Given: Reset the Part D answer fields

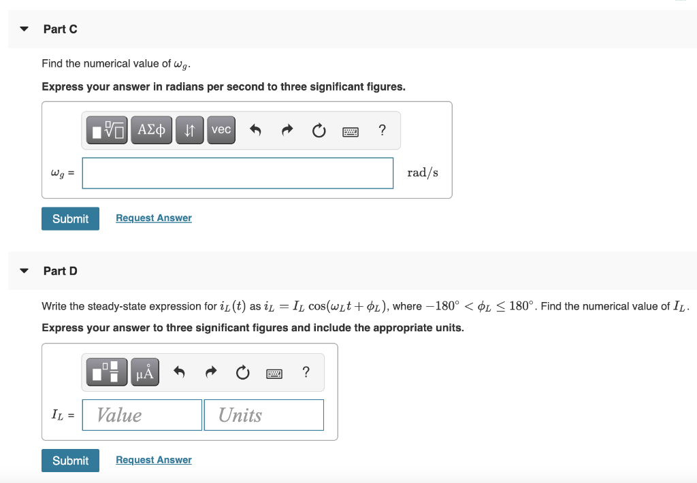Looking at the screenshot, I should pyautogui.click(x=242, y=371).
